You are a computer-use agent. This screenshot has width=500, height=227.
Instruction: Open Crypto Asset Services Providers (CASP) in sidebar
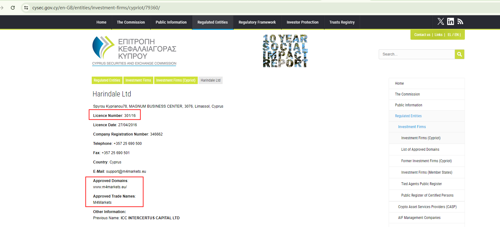427,207
